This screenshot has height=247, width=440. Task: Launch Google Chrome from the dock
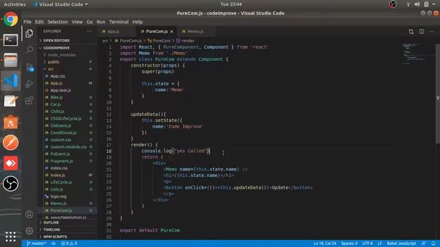tap(11, 19)
